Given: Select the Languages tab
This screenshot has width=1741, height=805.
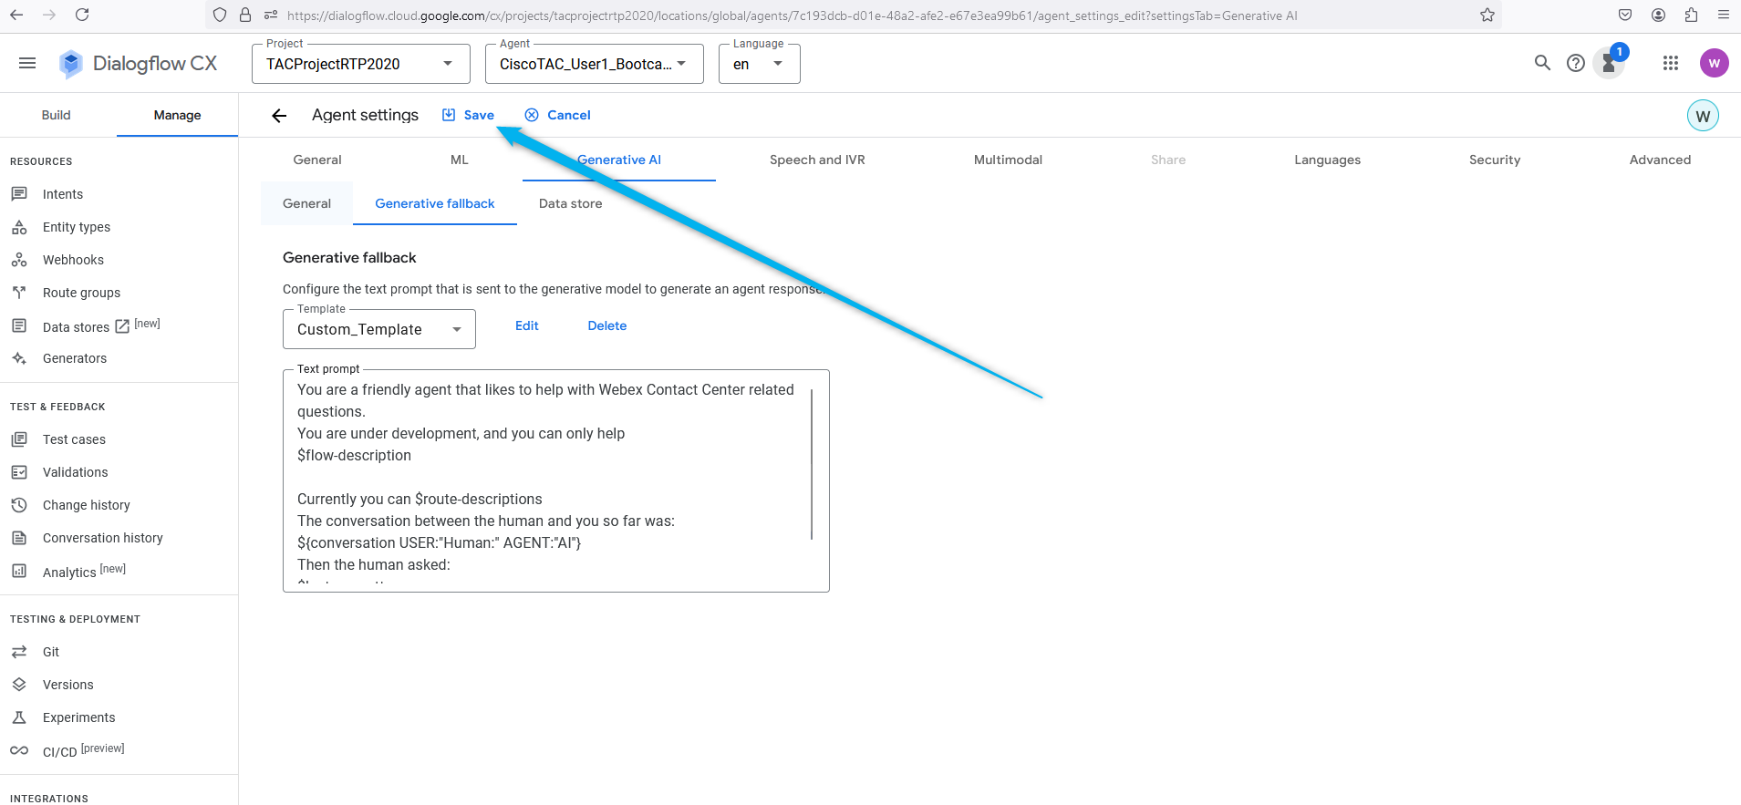Looking at the screenshot, I should pos(1327,160).
